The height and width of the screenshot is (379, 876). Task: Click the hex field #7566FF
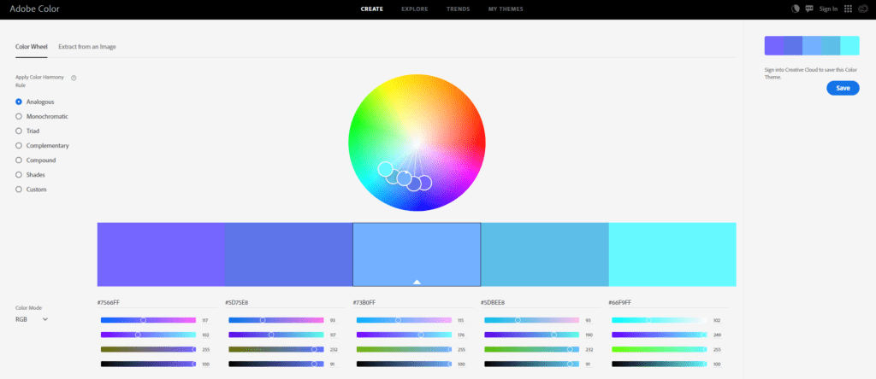coord(157,303)
